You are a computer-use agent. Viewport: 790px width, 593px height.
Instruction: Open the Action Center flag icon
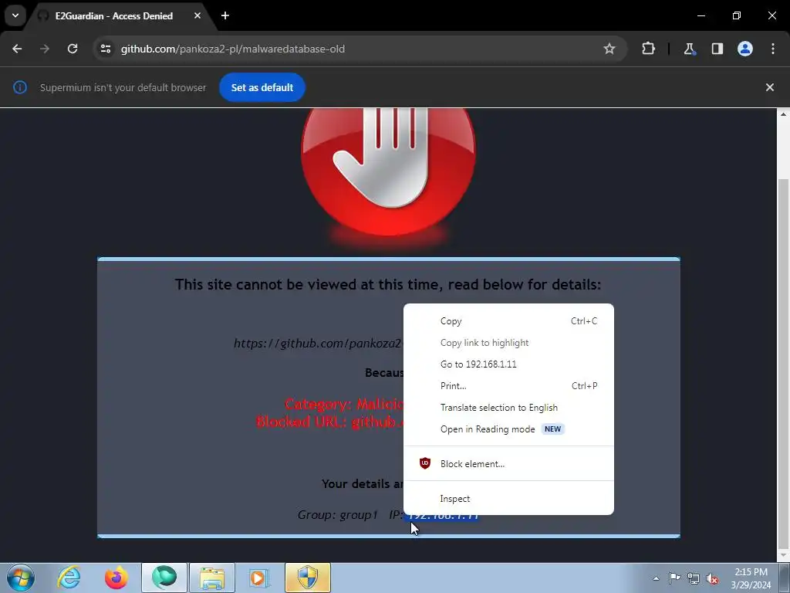coord(674,578)
